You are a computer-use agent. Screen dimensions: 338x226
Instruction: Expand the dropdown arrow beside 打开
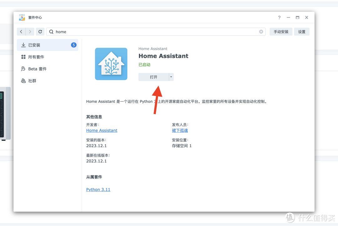tap(171, 77)
